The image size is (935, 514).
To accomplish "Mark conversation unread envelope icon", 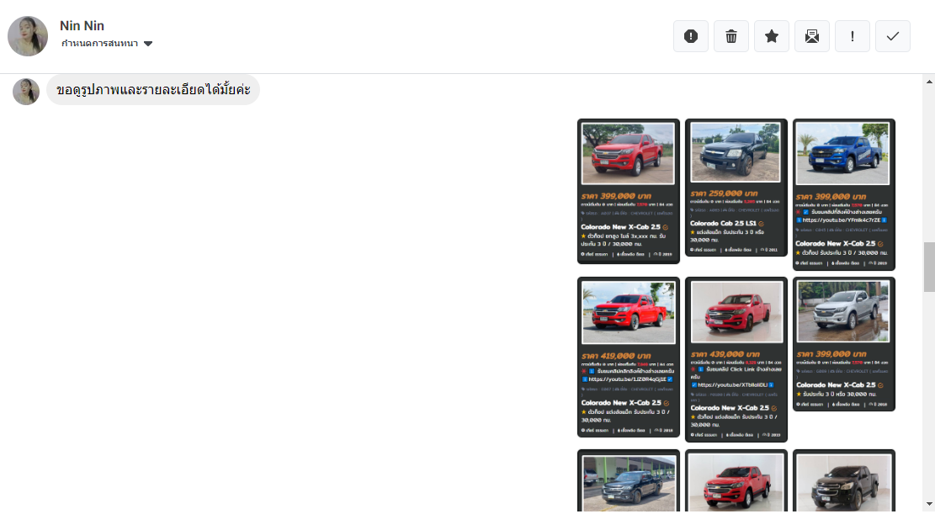I will [811, 36].
